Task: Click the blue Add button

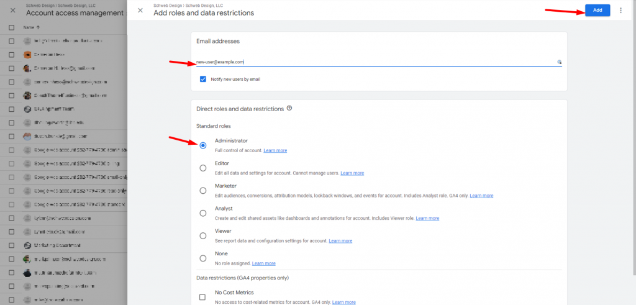Action: (597, 10)
